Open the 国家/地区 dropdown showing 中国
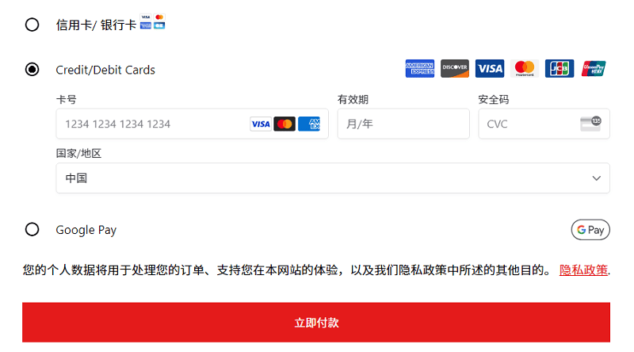 pyautogui.click(x=333, y=178)
